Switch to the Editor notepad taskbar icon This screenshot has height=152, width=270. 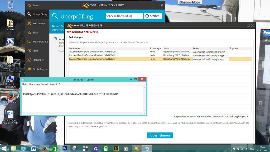(x=147, y=149)
